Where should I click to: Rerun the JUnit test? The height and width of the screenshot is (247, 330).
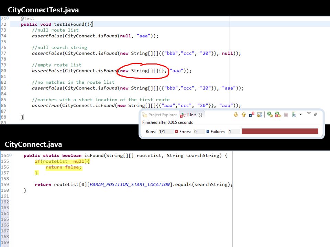point(270,115)
